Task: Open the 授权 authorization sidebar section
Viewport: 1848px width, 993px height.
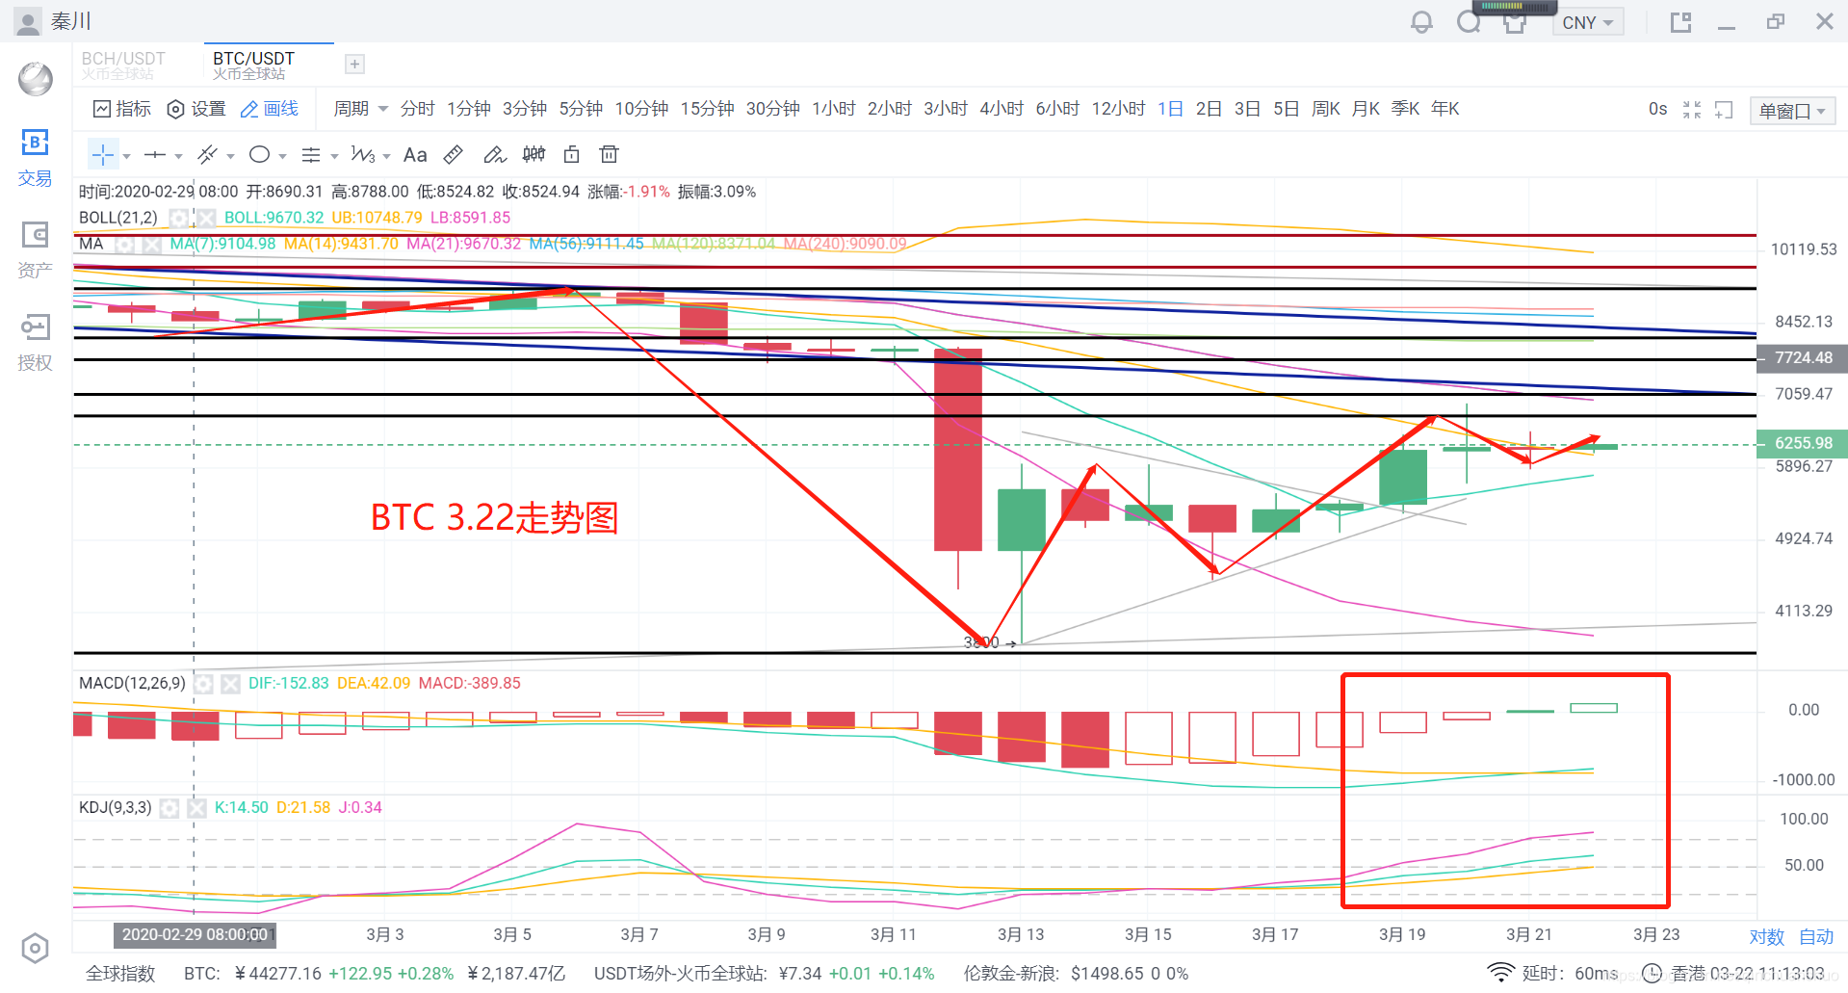Action: (35, 343)
